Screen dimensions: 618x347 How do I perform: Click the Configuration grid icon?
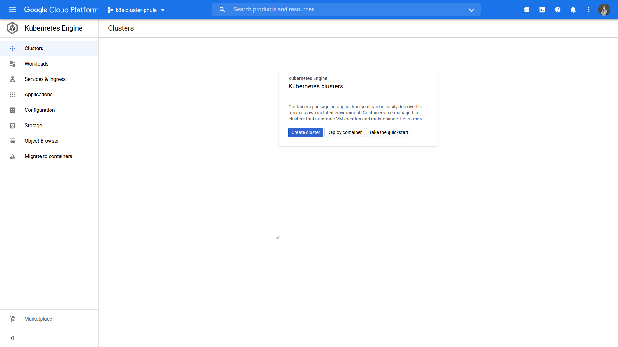pyautogui.click(x=12, y=110)
